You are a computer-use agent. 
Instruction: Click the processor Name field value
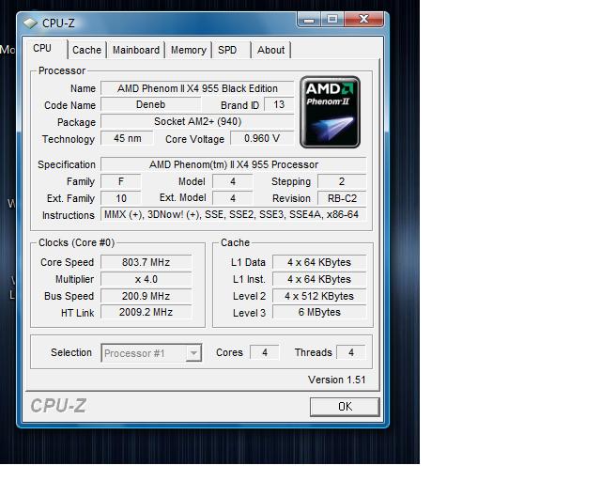(x=197, y=88)
